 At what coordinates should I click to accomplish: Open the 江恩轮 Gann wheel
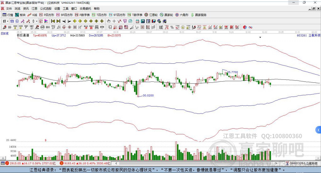[151, 15]
